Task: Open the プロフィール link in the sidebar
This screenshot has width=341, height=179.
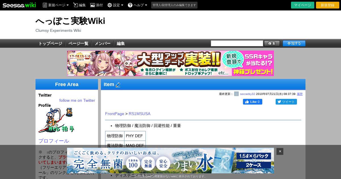Action: pyautogui.click(x=54, y=141)
